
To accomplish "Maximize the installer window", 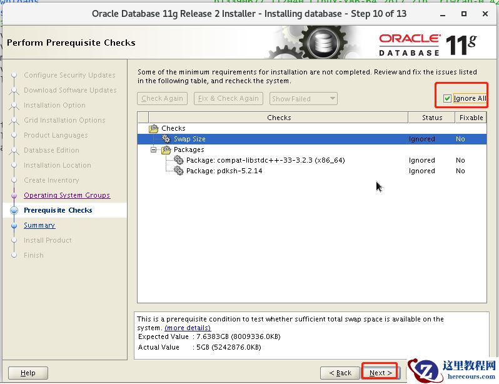I will click(464, 14).
